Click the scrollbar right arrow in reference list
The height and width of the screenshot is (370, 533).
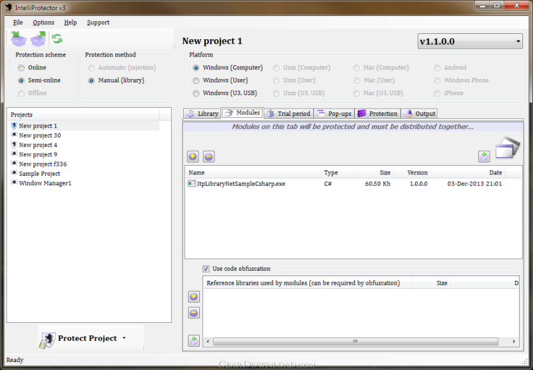pos(514,341)
